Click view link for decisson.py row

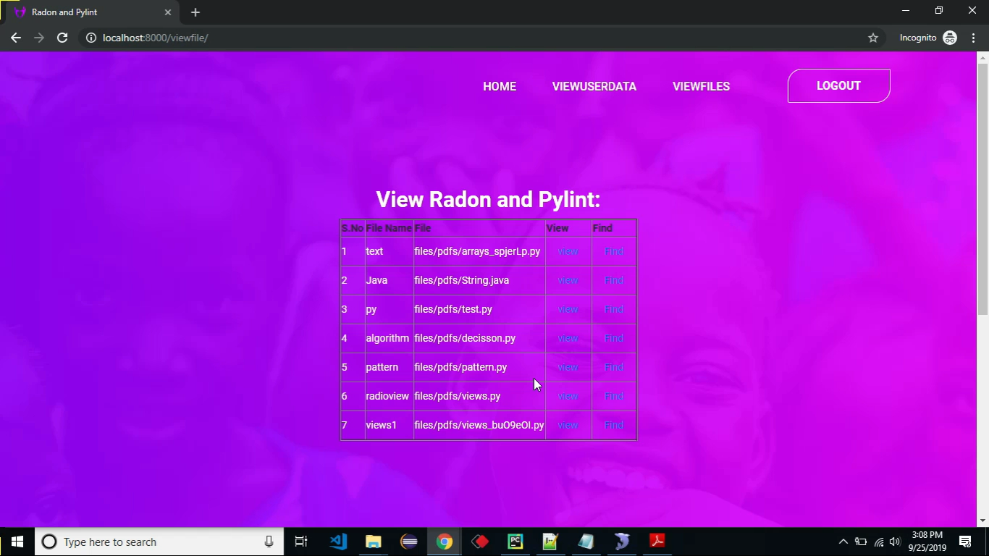[568, 338]
